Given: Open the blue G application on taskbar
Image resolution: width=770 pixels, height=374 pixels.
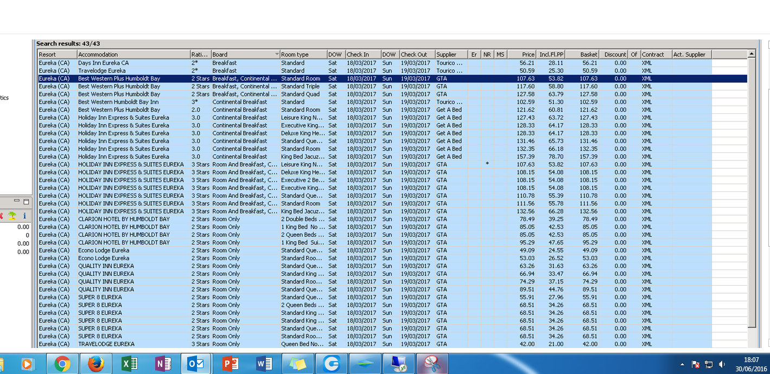Looking at the screenshot, I should (x=331, y=364).
